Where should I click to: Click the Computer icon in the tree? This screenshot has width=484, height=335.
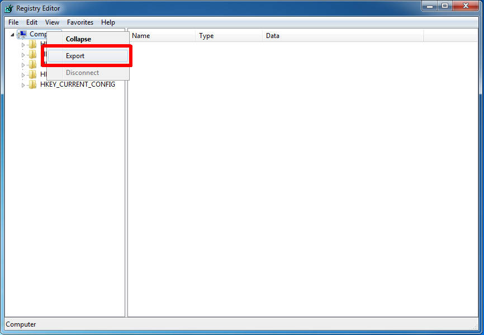click(23, 34)
